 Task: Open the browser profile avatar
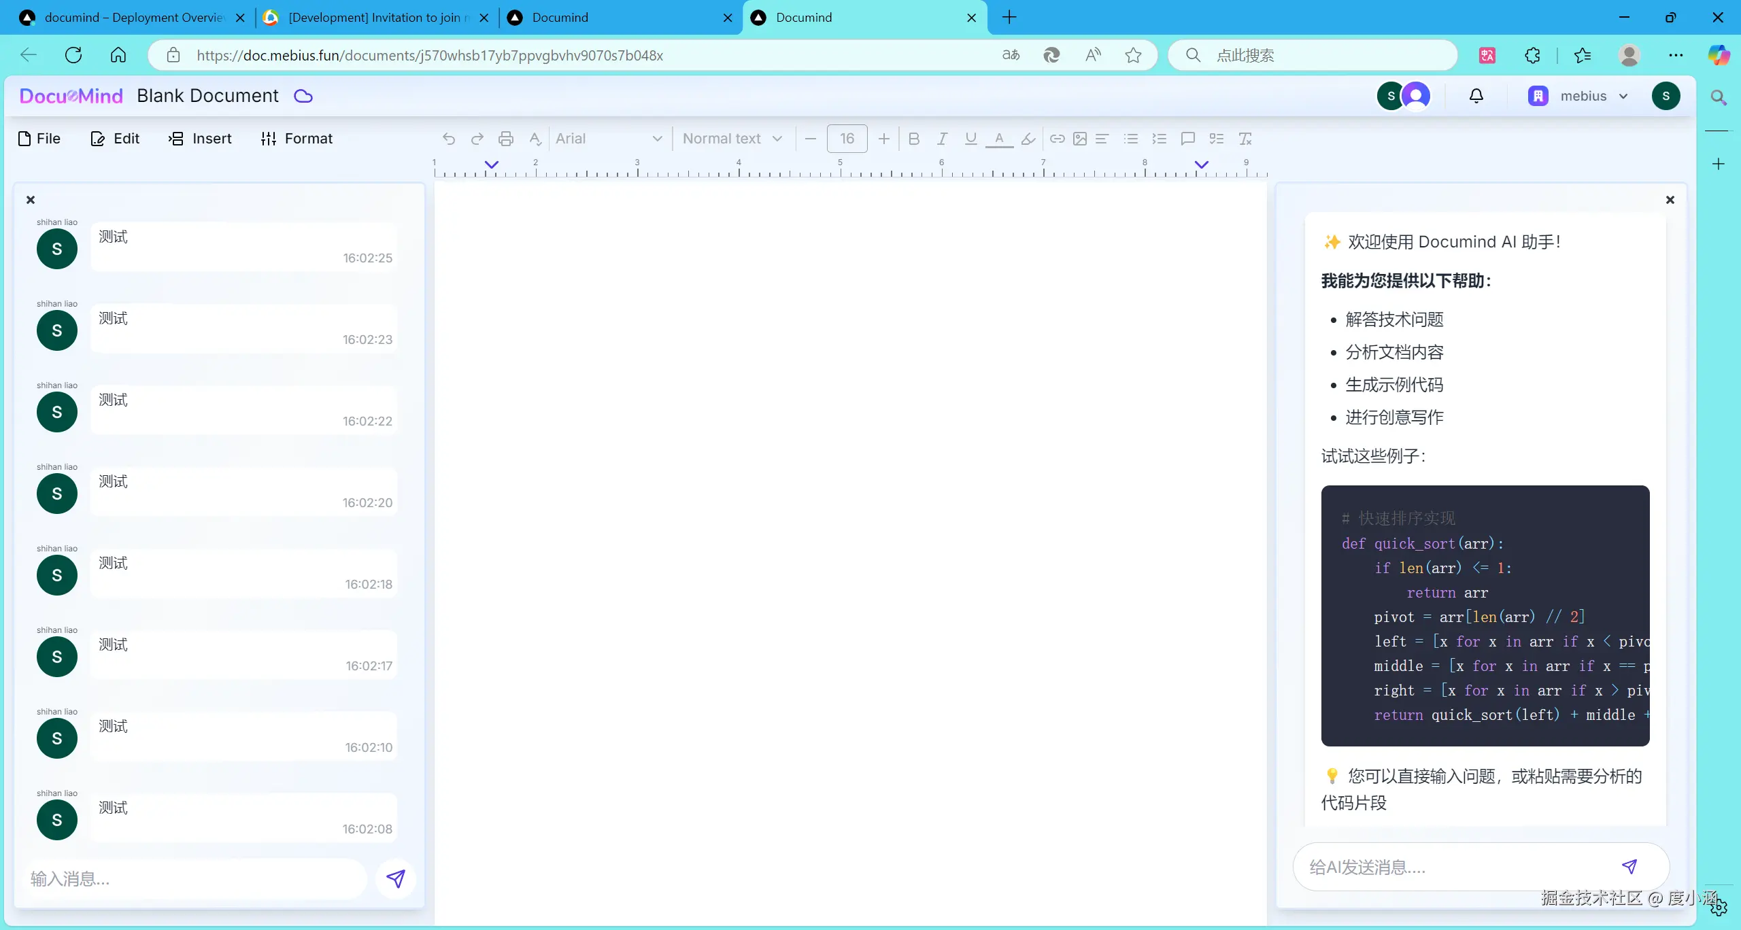(x=1629, y=55)
